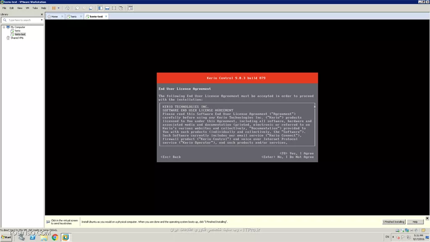Open the snapshot manager toolbar icon
The image size is (430, 242).
tap(91, 8)
